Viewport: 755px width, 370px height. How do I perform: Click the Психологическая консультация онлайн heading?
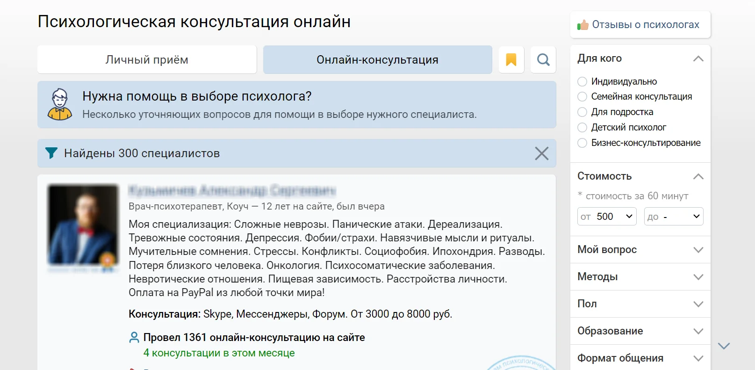click(194, 22)
